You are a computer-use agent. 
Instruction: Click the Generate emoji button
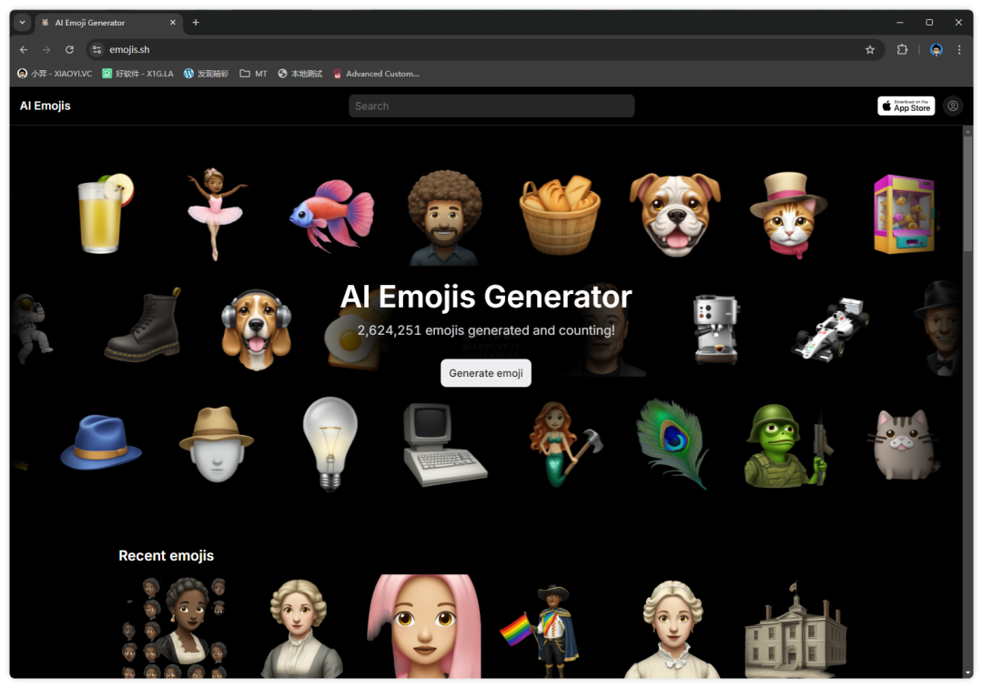(486, 373)
